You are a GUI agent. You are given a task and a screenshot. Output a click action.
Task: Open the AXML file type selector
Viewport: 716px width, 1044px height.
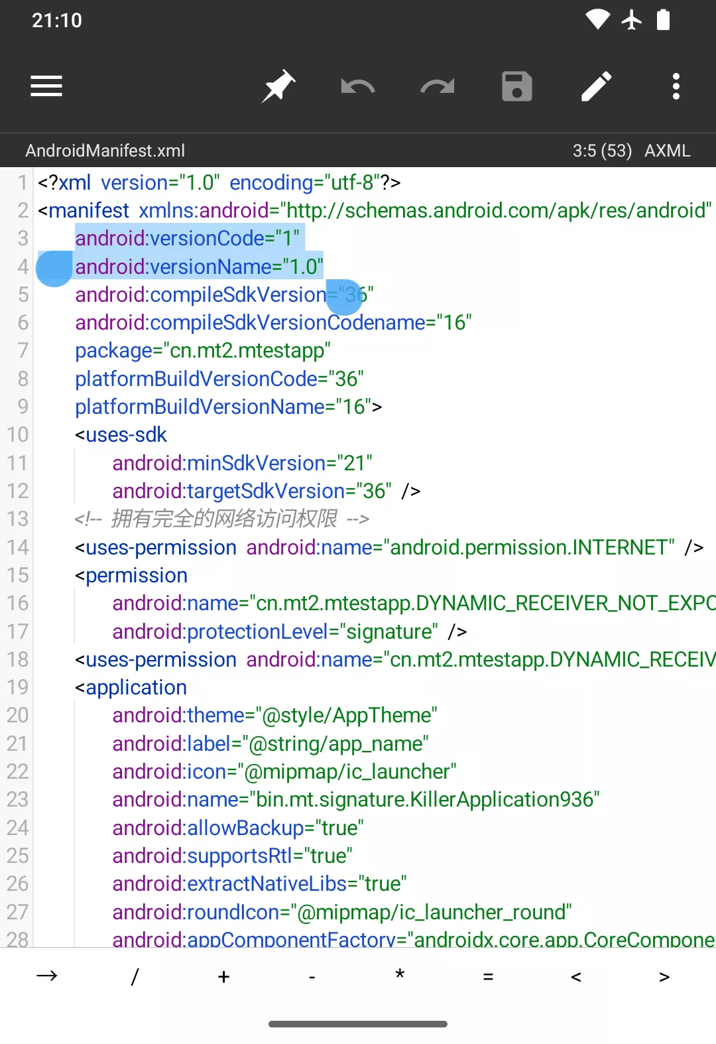click(x=667, y=151)
